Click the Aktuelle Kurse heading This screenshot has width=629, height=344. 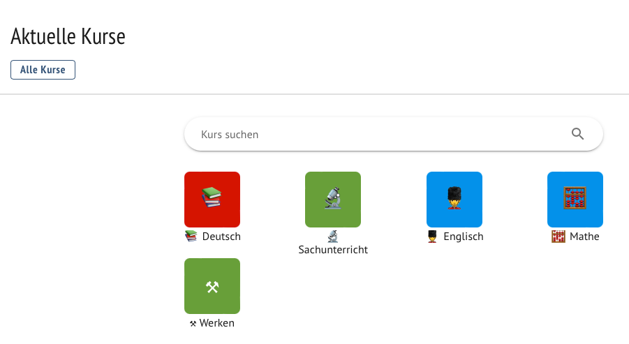68,36
